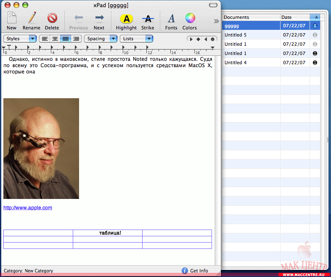Click the таблица! table cell
The height and width of the screenshot is (277, 331).
click(x=108, y=233)
